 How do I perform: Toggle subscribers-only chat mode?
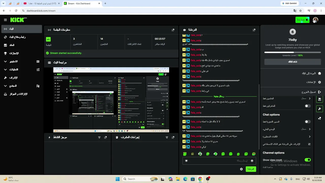(307, 106)
